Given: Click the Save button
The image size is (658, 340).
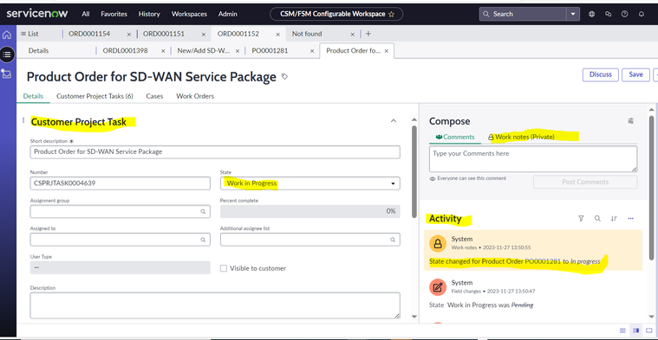Looking at the screenshot, I should [x=635, y=74].
